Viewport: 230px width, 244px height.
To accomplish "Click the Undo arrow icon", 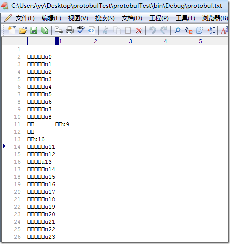I will pyautogui.click(x=152, y=30).
